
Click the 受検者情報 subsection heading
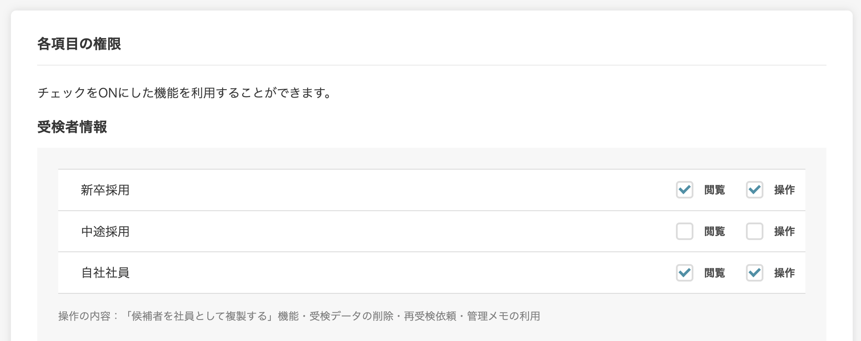[x=72, y=127]
